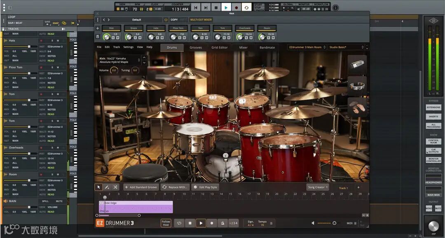Click the metronome icon in EZdrummer transport
Viewport: 445px width, 238px height.
pos(222,223)
